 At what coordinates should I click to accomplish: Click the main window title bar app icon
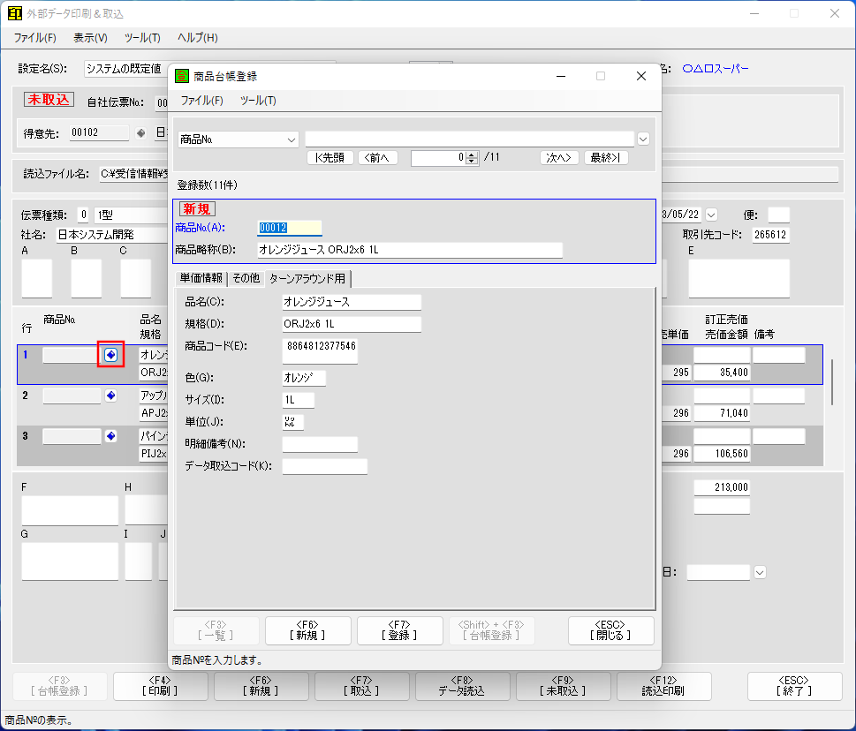15,14
